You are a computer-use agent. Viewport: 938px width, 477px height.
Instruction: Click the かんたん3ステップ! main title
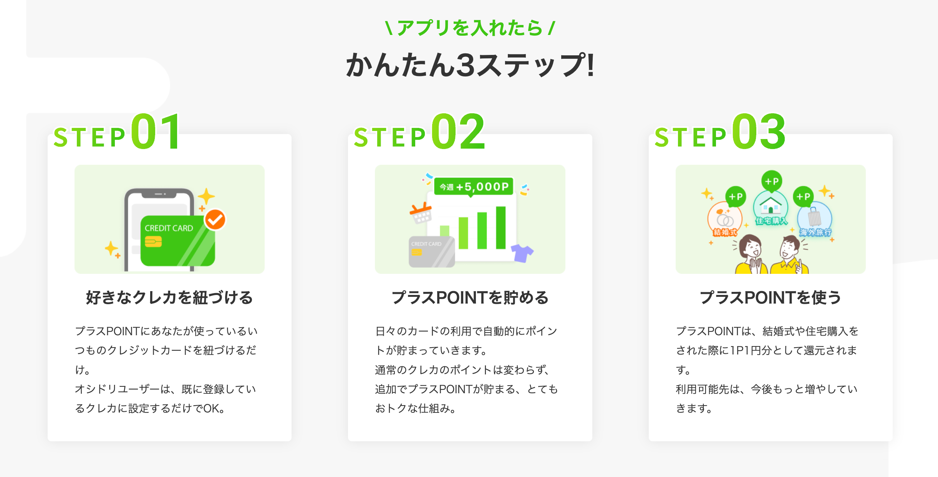[470, 65]
